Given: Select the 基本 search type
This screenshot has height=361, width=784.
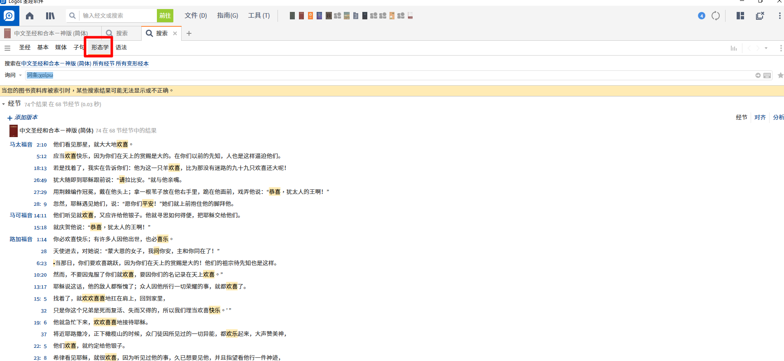Looking at the screenshot, I should [x=43, y=47].
